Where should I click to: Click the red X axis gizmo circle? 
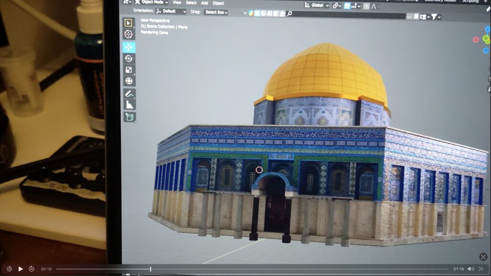[x=476, y=40]
